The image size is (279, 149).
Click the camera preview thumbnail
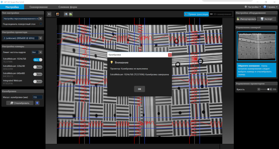click(256, 46)
